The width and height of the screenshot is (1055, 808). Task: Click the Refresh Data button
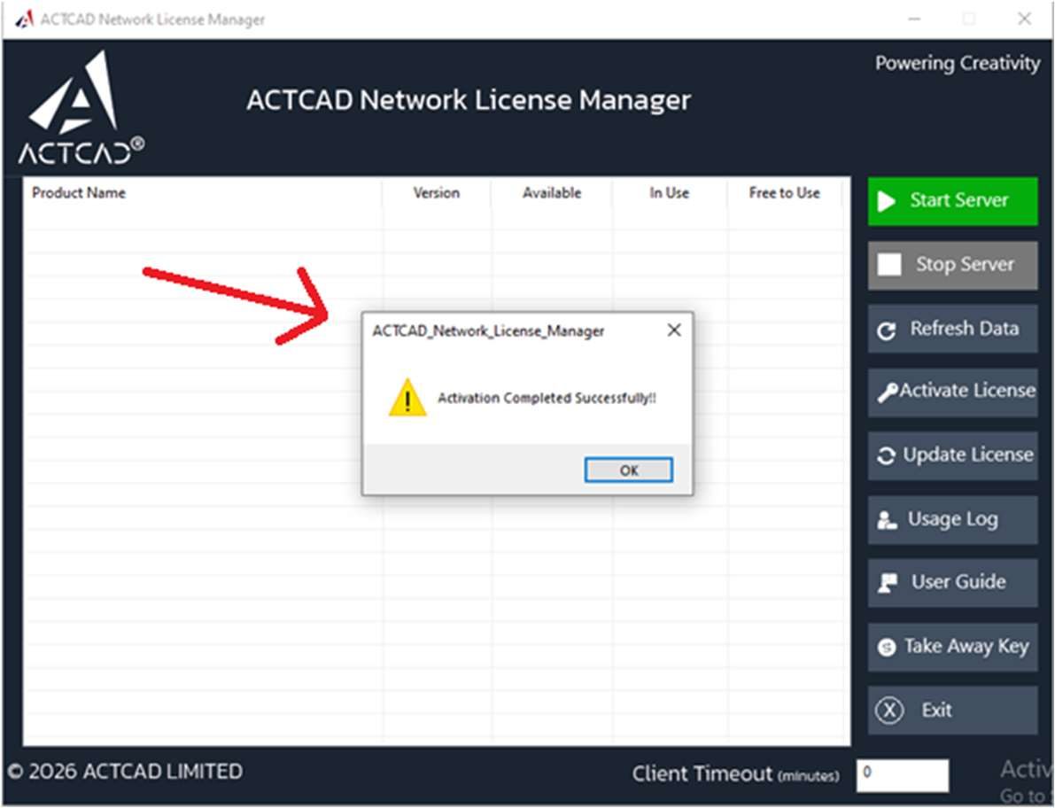[x=953, y=329]
